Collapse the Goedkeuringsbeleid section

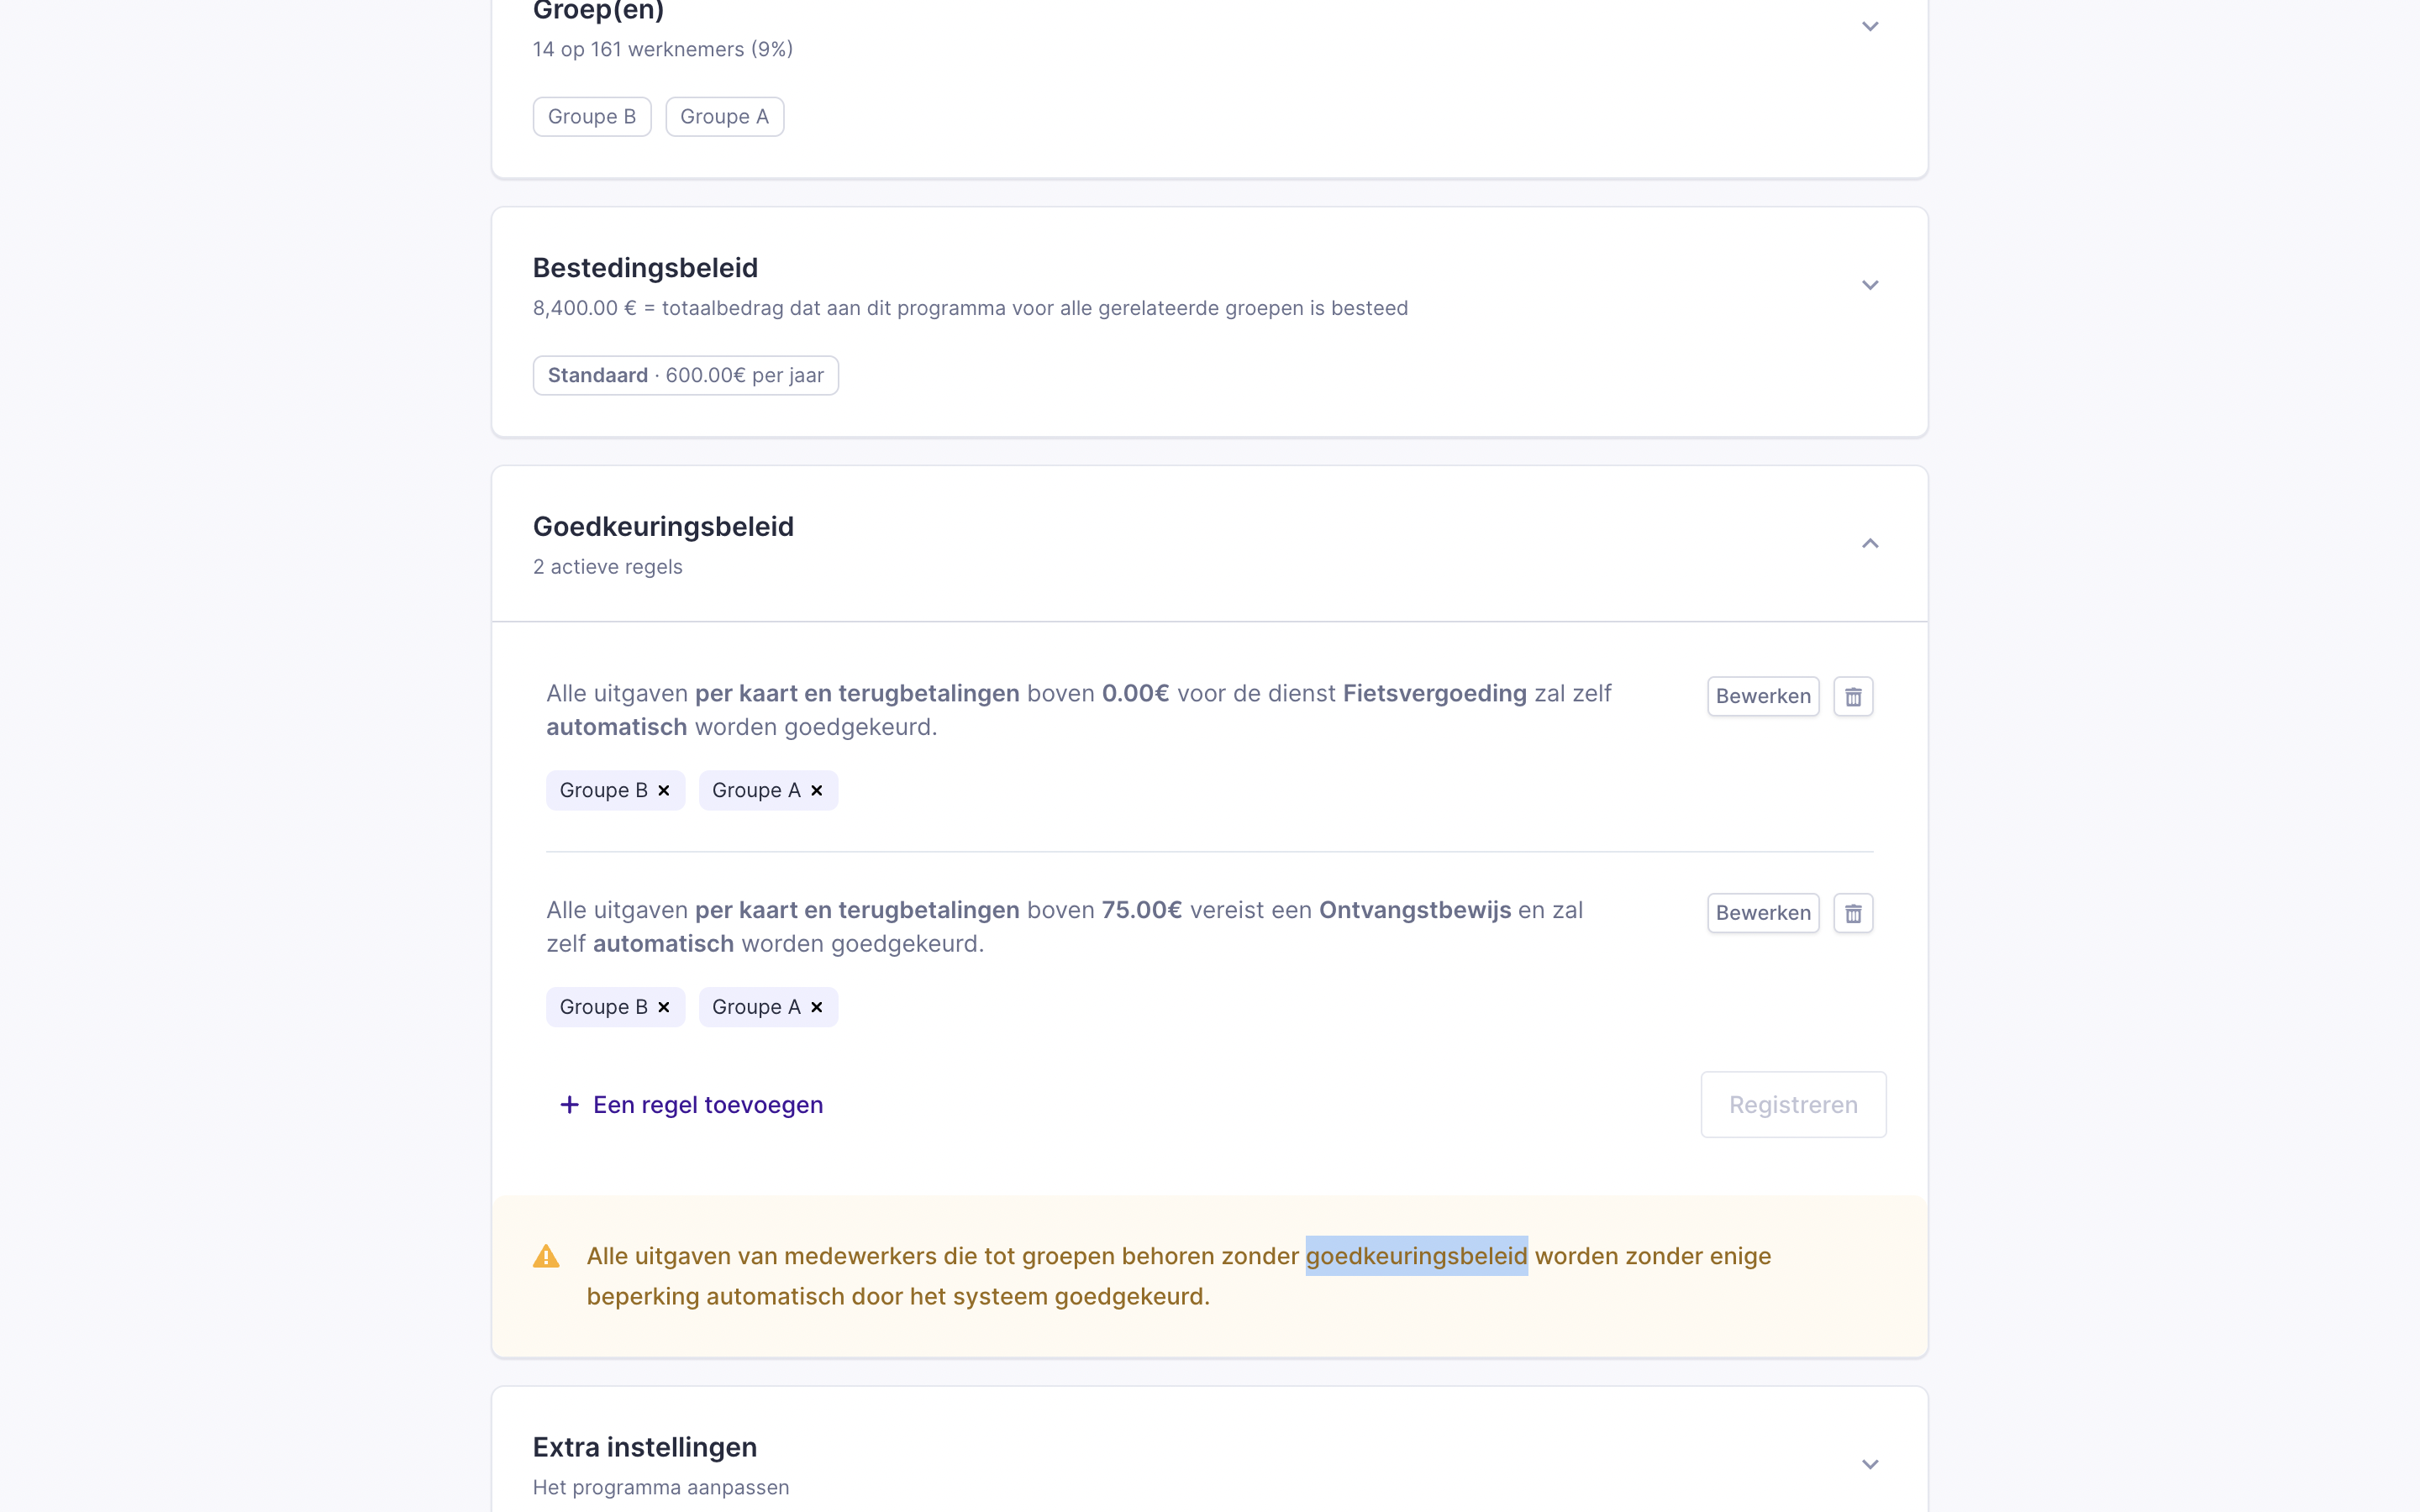(x=1870, y=544)
